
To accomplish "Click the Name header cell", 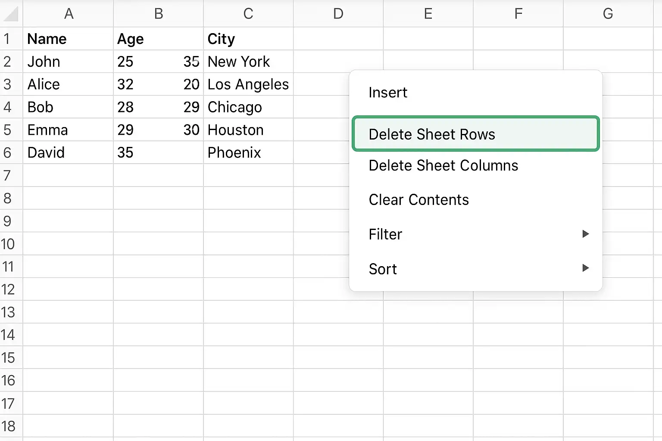I will 69,39.
